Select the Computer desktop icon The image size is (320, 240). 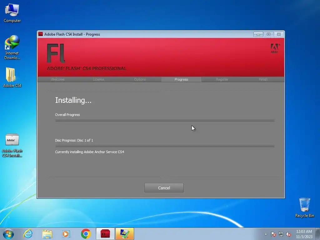(12, 13)
